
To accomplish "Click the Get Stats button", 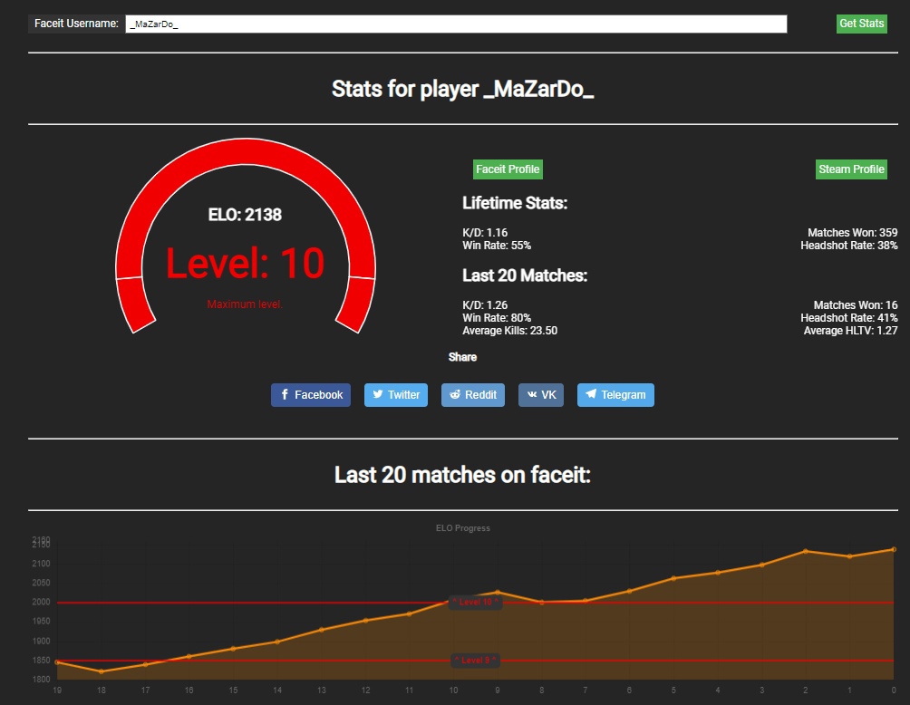I will 861,24.
